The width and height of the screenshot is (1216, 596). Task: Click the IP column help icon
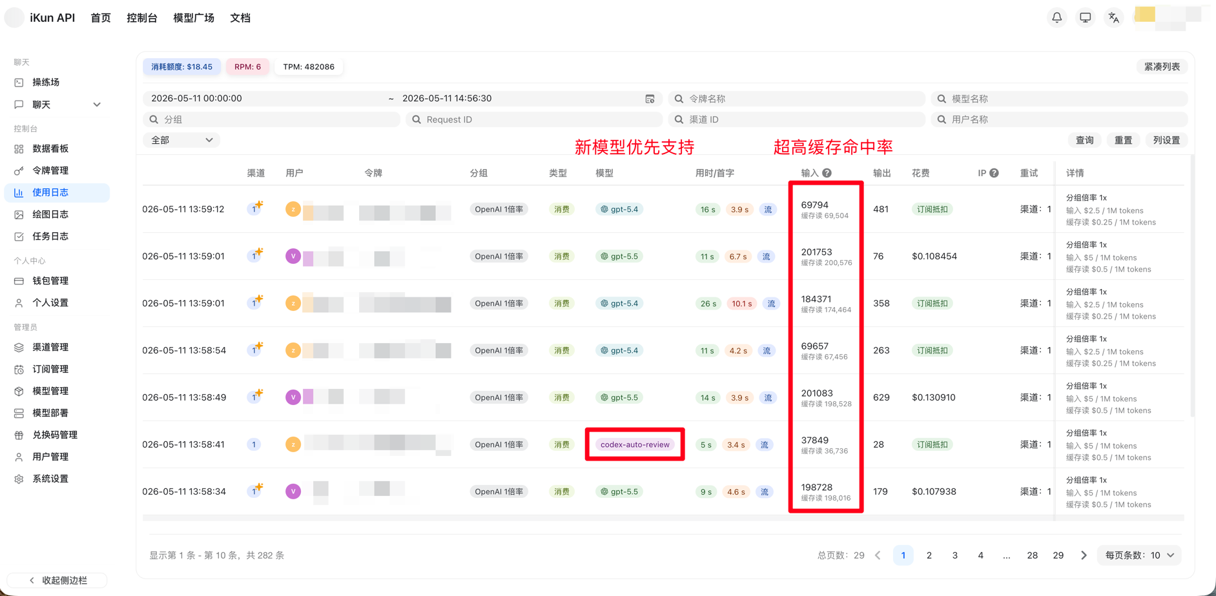[x=994, y=173]
